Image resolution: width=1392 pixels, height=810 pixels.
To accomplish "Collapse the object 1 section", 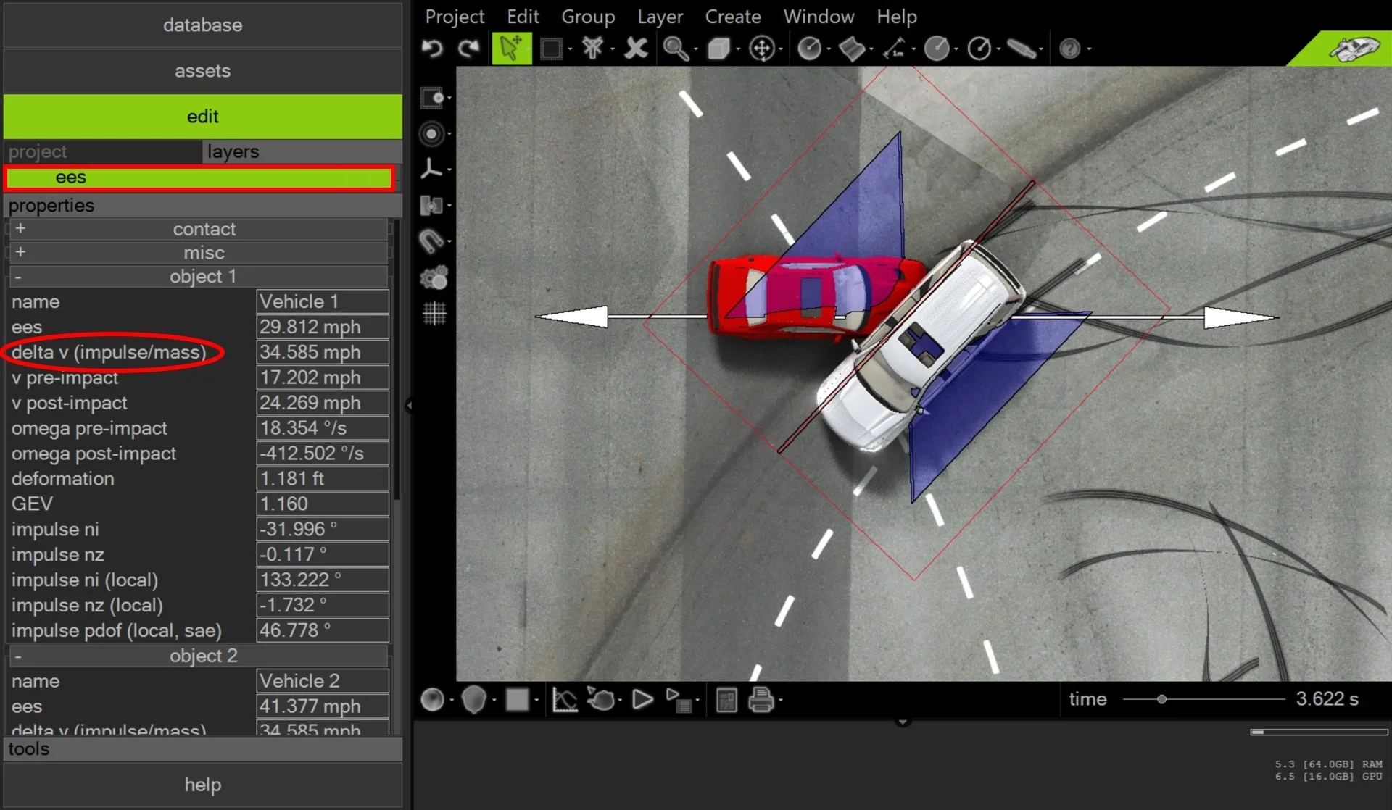I will (x=18, y=277).
